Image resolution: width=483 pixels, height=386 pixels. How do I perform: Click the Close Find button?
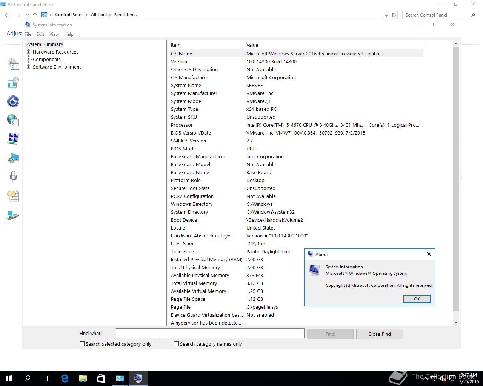379,334
